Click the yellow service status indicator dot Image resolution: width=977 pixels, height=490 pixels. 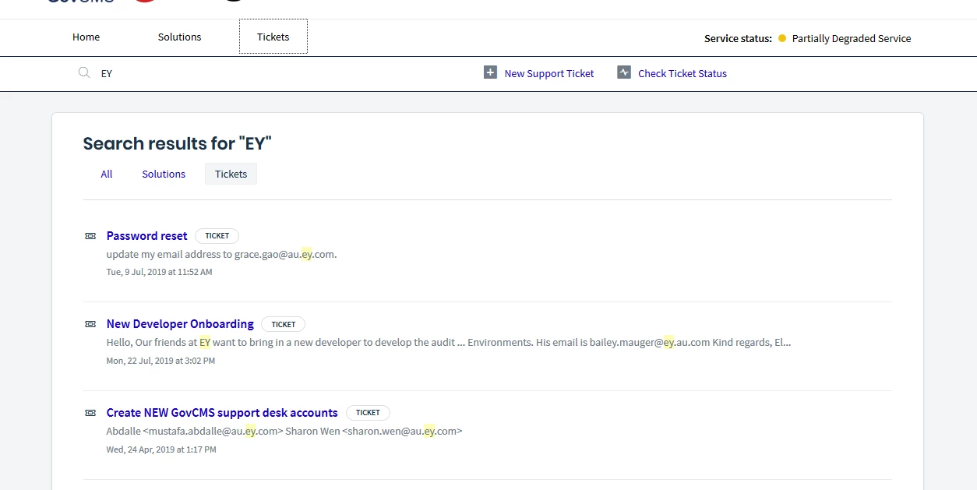782,38
